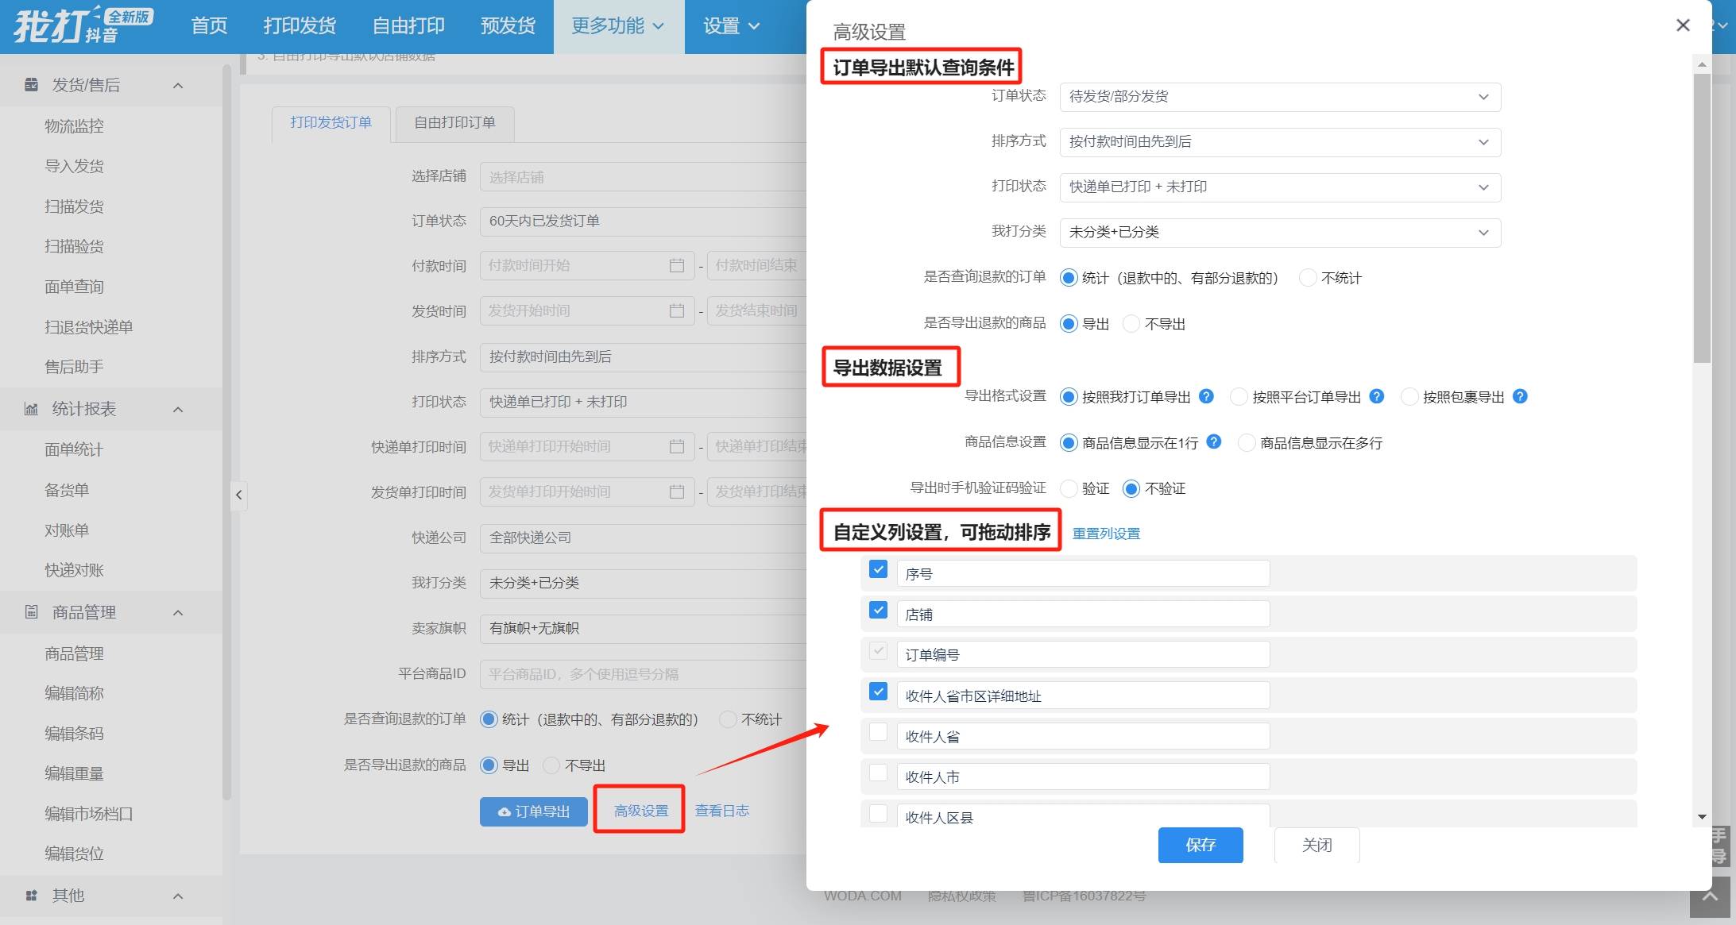Check the 收件人市 column checkbox
Image resolution: width=1736 pixels, height=925 pixels.
878,772
